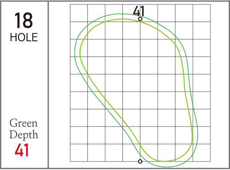This screenshot has height=170, width=230.
Task: Click the top circle marker below black 41
Action: pos(140,19)
